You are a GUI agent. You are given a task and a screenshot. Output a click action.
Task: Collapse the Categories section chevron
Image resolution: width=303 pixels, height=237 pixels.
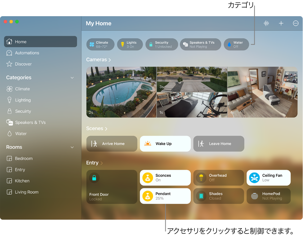[x=72, y=77]
